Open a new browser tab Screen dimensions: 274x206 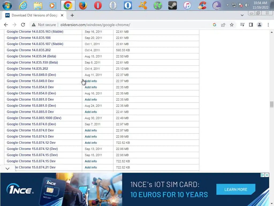(x=72, y=15)
